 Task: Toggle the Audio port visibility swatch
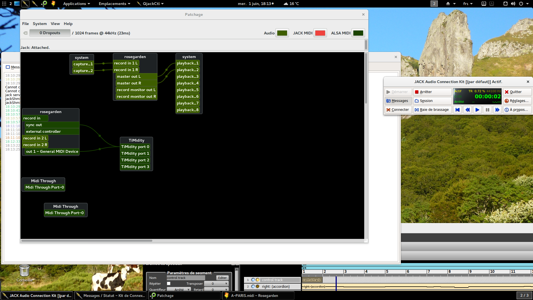(282, 33)
